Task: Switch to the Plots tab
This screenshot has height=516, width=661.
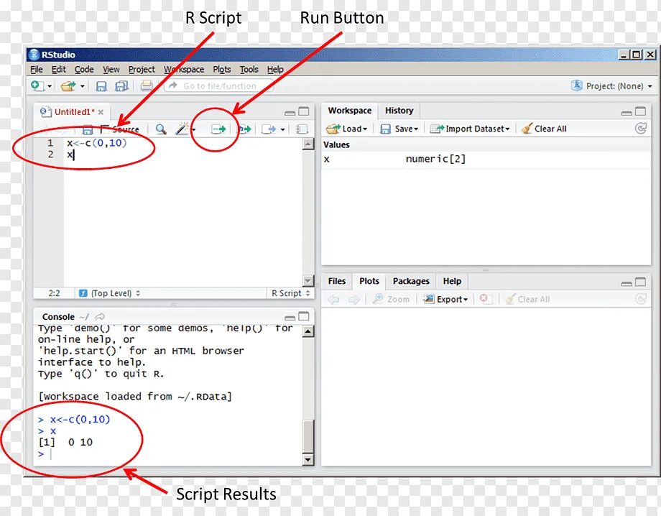Action: tap(369, 281)
